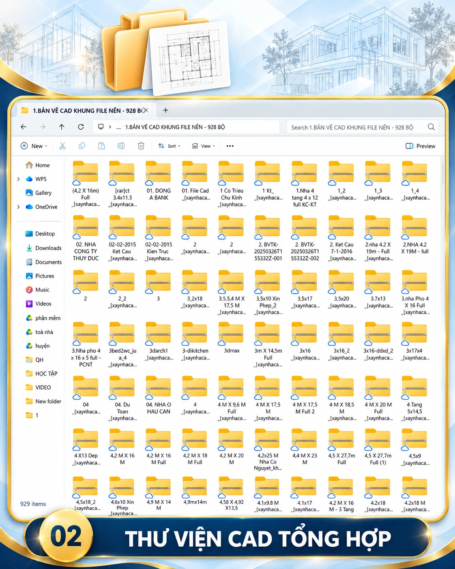The height and width of the screenshot is (569, 455).
Task: Click the 929 items status text
Action: [x=33, y=504]
